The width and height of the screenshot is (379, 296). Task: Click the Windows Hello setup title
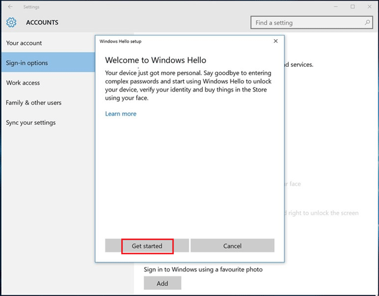(x=121, y=41)
